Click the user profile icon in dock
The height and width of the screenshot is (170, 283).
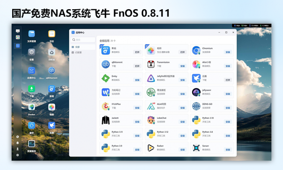pos(18,149)
